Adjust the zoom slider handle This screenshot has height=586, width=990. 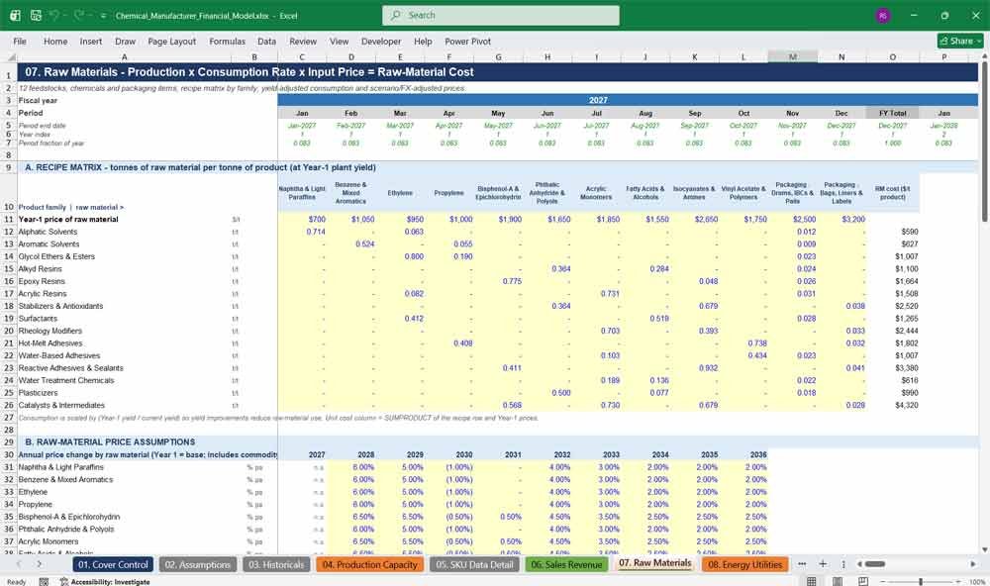pos(921,582)
